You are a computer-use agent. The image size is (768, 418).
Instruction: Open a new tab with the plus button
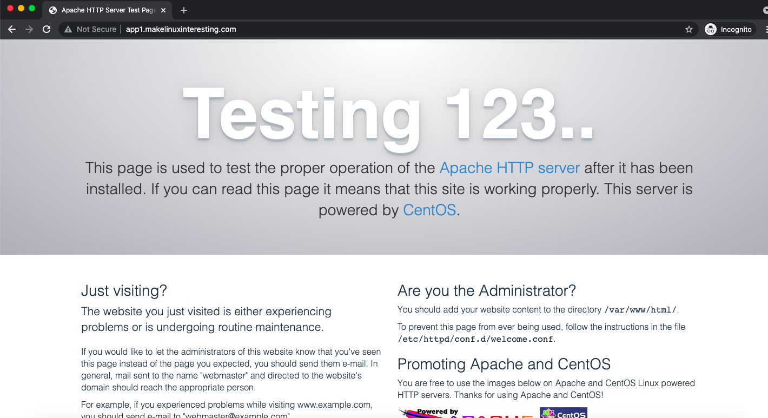tap(184, 10)
